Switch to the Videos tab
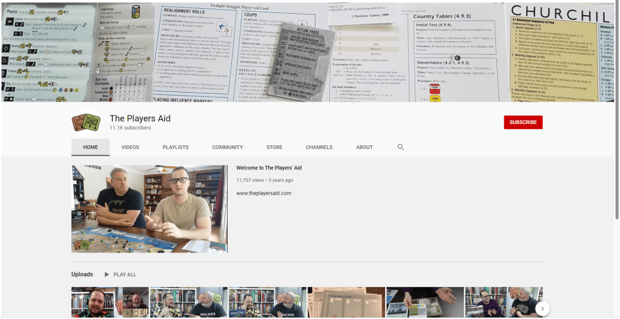The image size is (620, 319). 130,147
